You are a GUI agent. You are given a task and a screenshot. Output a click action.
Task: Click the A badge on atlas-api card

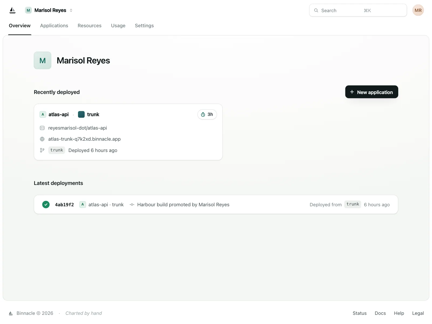tap(43, 114)
